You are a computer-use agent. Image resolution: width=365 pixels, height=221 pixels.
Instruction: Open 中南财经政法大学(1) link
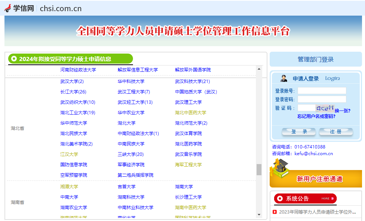tap(138, 134)
